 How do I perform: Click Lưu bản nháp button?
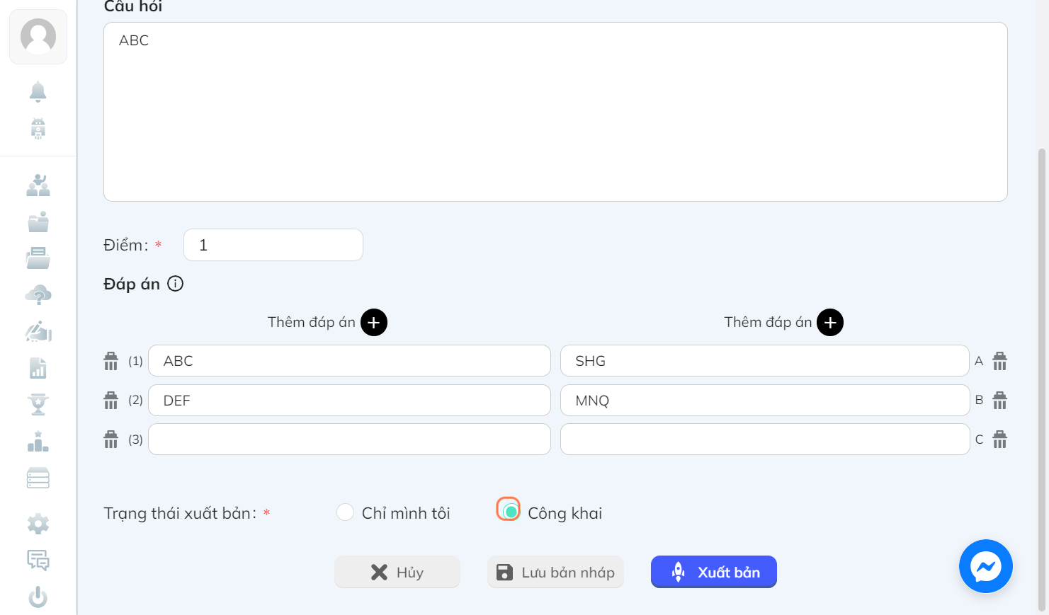(x=555, y=572)
